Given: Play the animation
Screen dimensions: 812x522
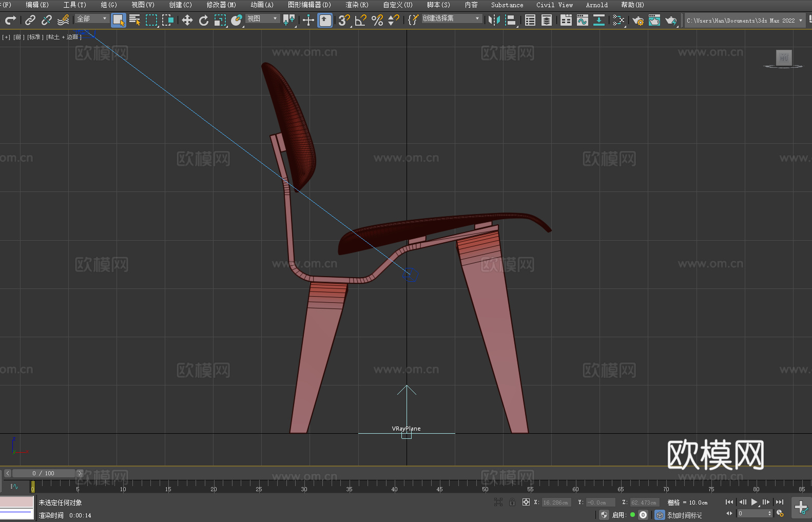Looking at the screenshot, I should 754,502.
